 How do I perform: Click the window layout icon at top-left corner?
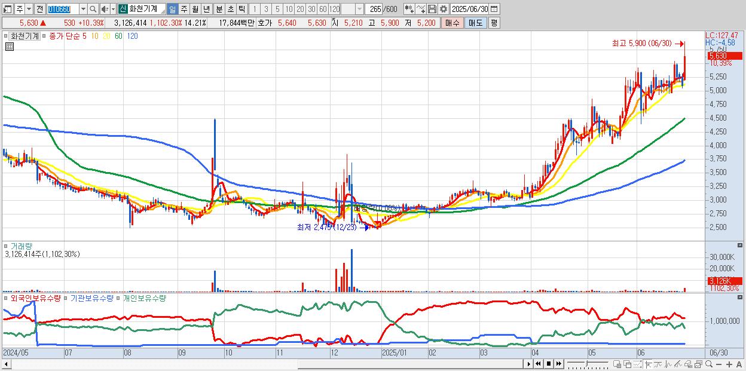(x=7, y=9)
